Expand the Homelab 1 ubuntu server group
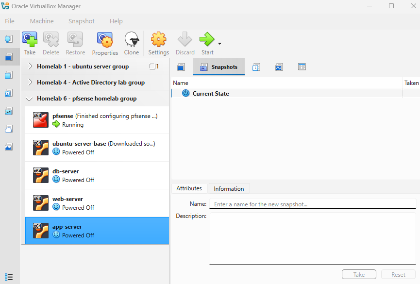The width and height of the screenshot is (420, 284). pyautogui.click(x=30, y=67)
